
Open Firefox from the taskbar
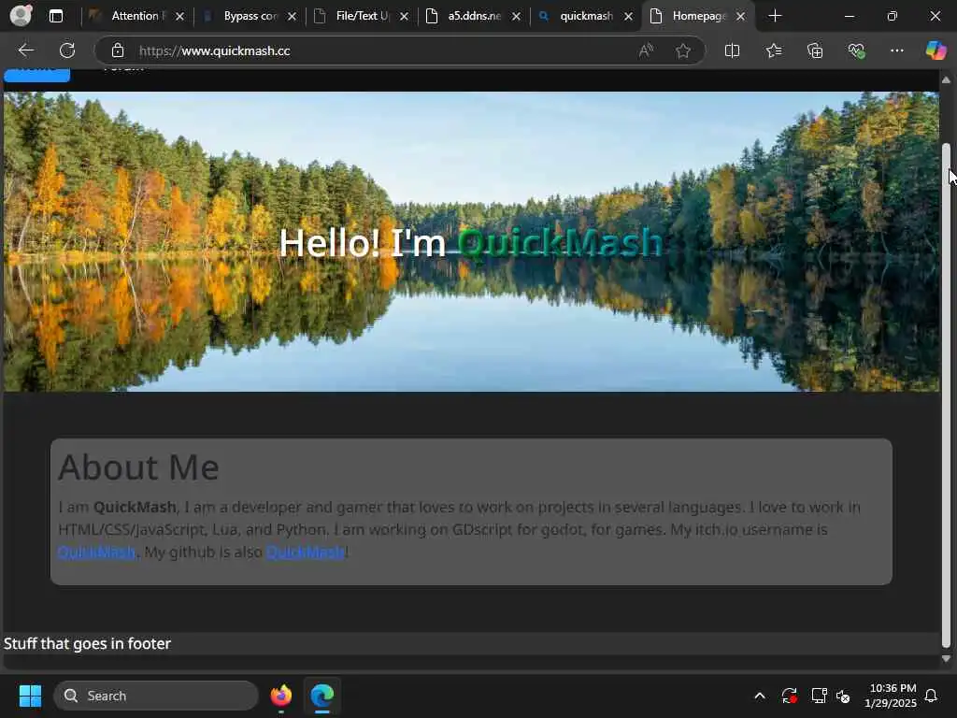coord(280,696)
